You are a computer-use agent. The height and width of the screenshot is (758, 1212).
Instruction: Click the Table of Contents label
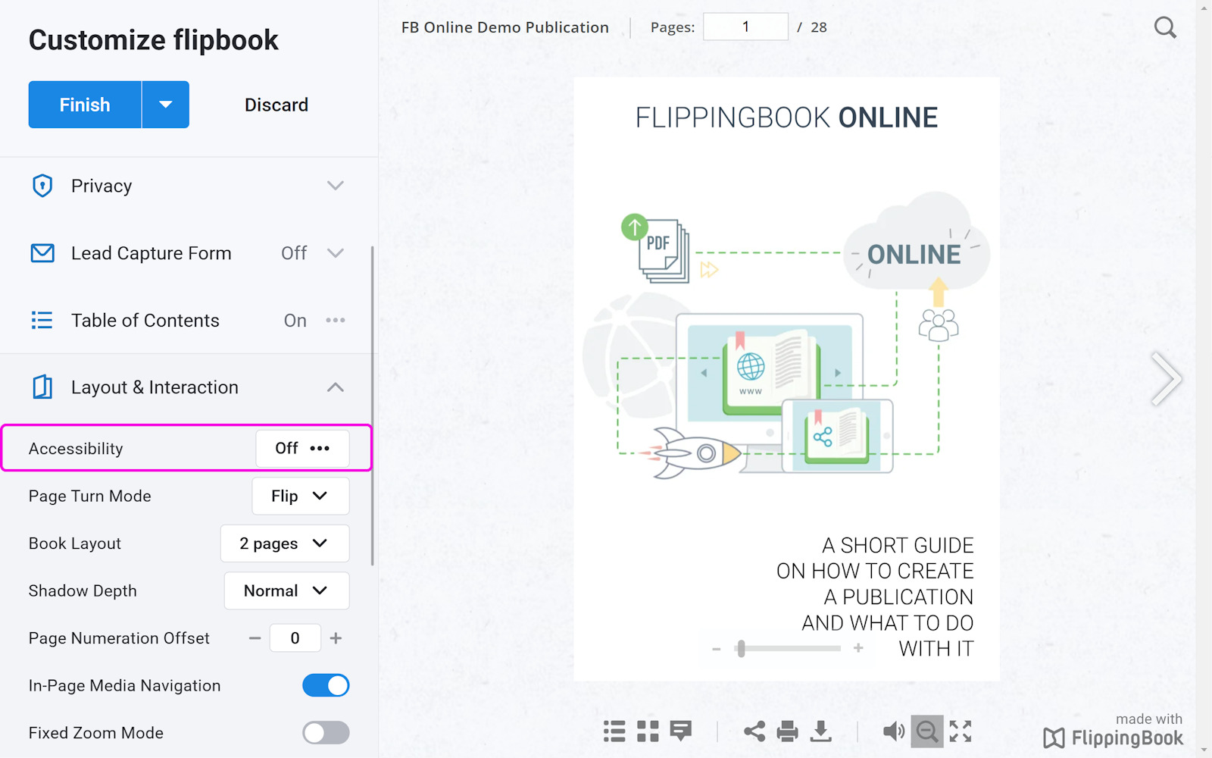point(145,321)
